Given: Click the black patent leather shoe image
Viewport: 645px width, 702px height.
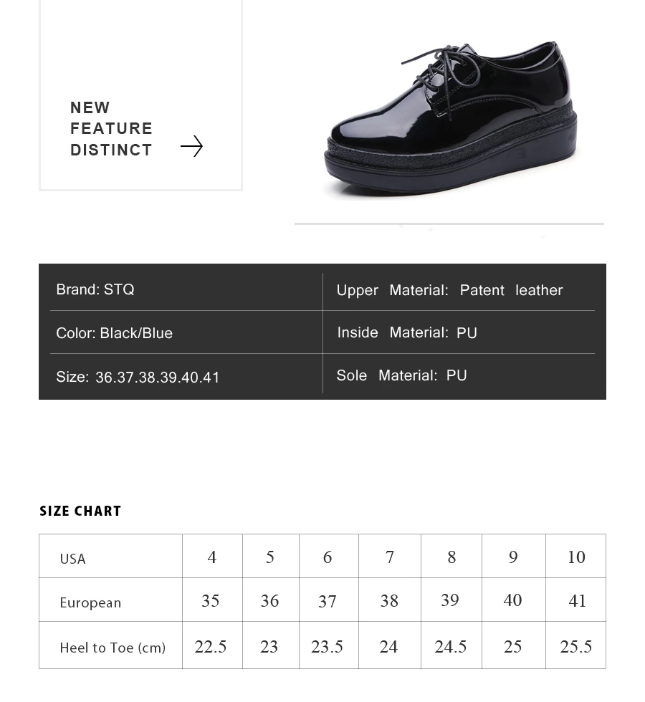Looking at the screenshot, I should 450,120.
